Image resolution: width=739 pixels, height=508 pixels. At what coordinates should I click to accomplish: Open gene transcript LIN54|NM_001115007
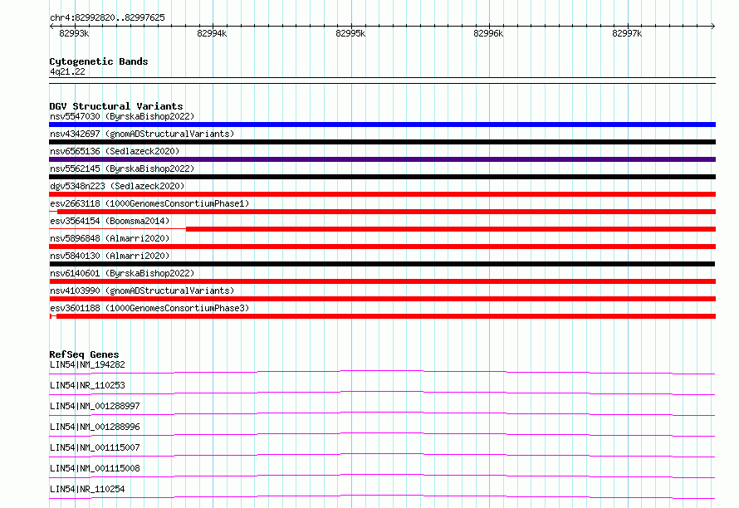(x=95, y=447)
